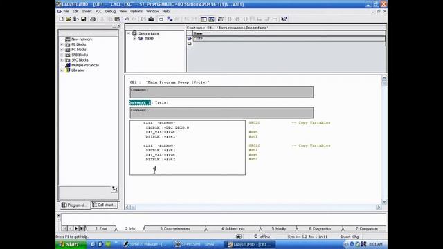Click the offline status bar indicator
This screenshot has width=443, height=249.
click(x=262, y=237)
